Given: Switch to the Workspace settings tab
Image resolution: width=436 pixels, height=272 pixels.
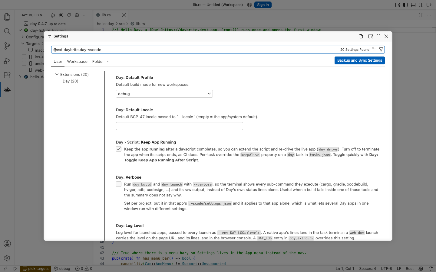Looking at the screenshot, I should click(77, 62).
